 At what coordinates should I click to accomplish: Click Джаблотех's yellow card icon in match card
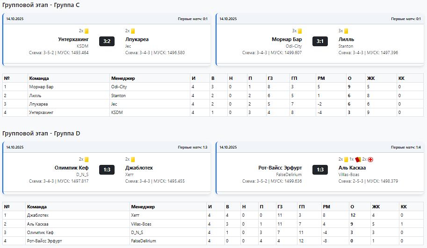pos(133,159)
